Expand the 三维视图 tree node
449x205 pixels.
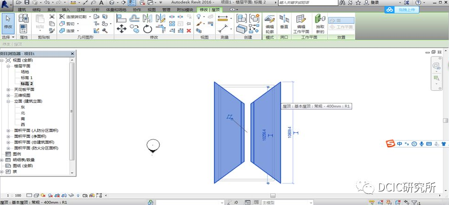tap(8, 95)
